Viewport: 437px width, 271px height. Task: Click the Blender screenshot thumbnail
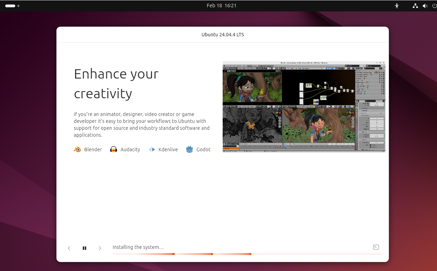coord(304,107)
